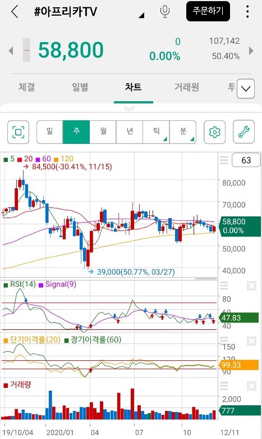Show previous stock with left triangle

tap(11, 51)
